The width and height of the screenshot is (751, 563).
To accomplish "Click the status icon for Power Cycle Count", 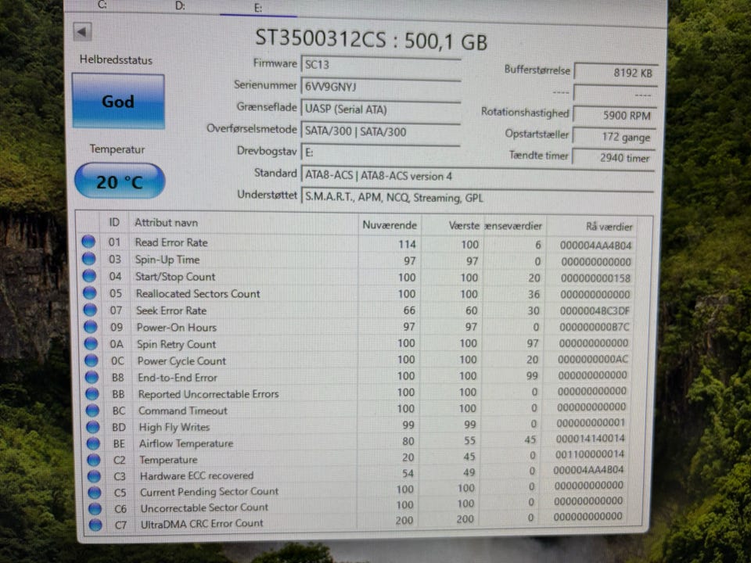I will (91, 360).
